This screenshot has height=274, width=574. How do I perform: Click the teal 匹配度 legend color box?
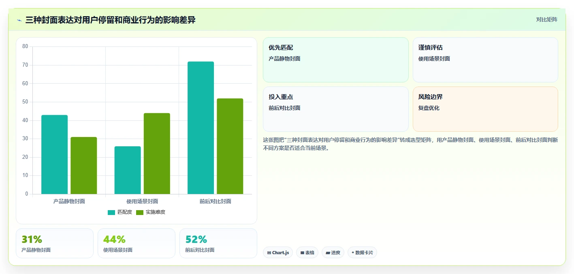pyautogui.click(x=111, y=213)
